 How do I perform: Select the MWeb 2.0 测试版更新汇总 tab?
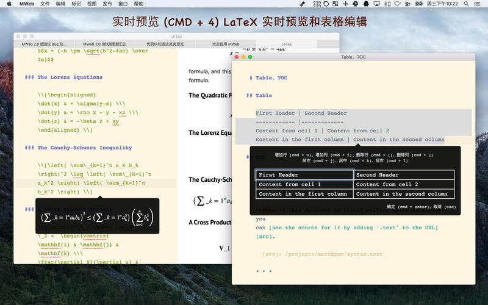pyautogui.click(x=104, y=44)
